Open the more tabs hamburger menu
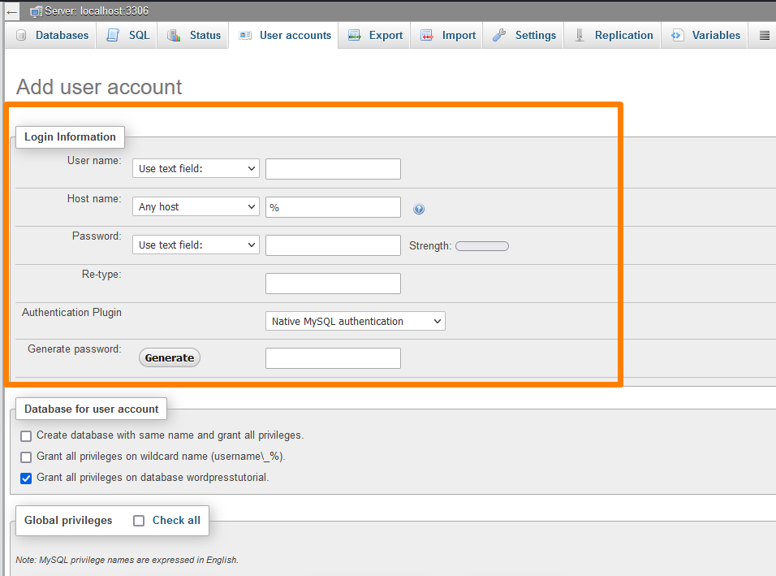Viewport: 776px width, 576px height. (x=764, y=35)
